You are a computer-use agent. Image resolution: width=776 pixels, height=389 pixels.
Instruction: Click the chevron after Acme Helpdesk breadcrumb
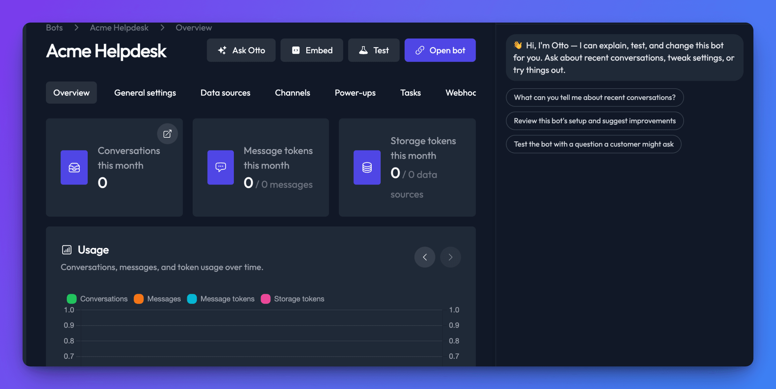pyautogui.click(x=162, y=28)
